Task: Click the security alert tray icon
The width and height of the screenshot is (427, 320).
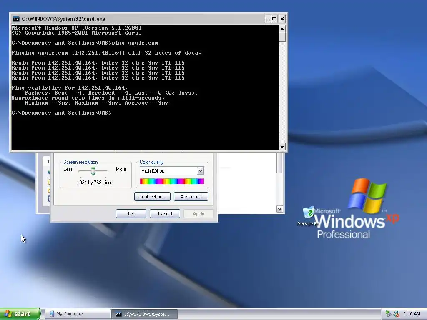Action: tap(396, 314)
